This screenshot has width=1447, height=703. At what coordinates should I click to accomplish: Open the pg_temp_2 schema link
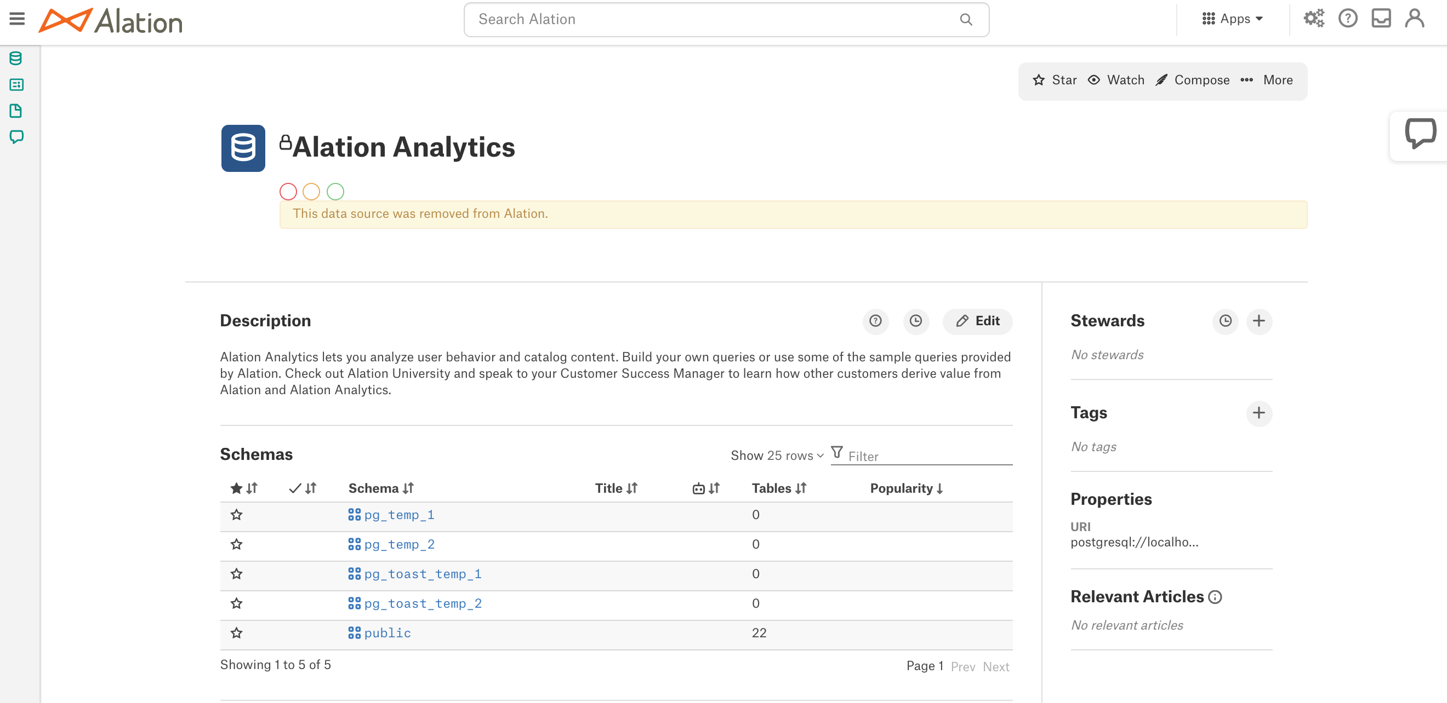coord(399,544)
